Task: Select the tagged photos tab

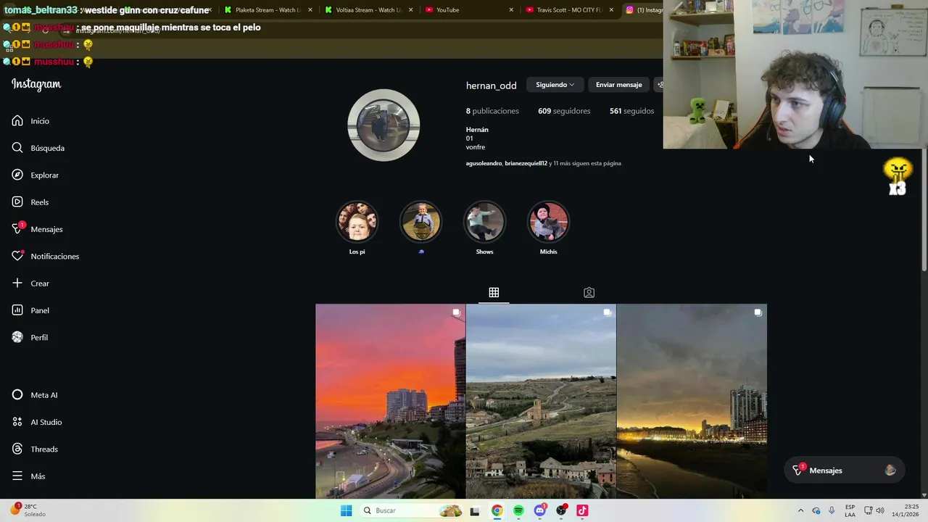Action: (589, 293)
